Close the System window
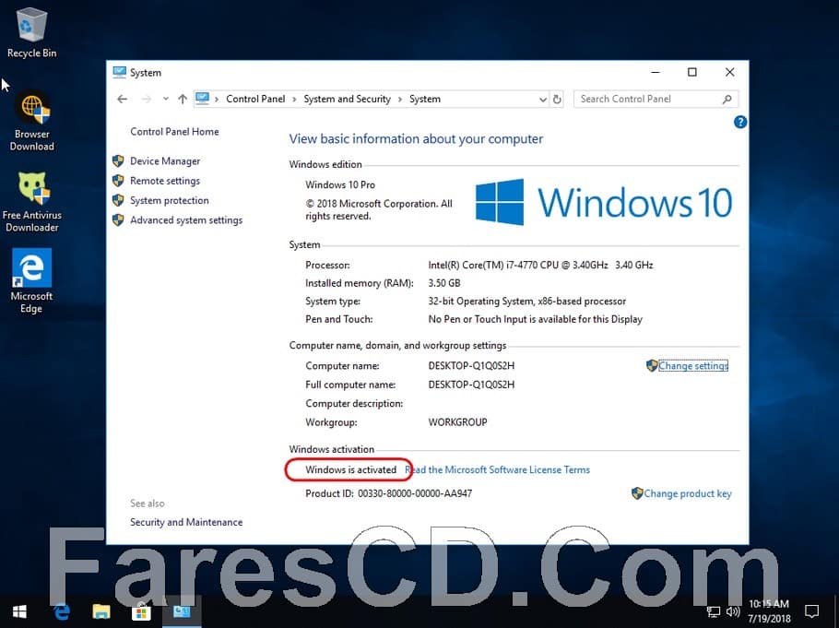Image resolution: width=839 pixels, height=628 pixels. click(x=730, y=72)
